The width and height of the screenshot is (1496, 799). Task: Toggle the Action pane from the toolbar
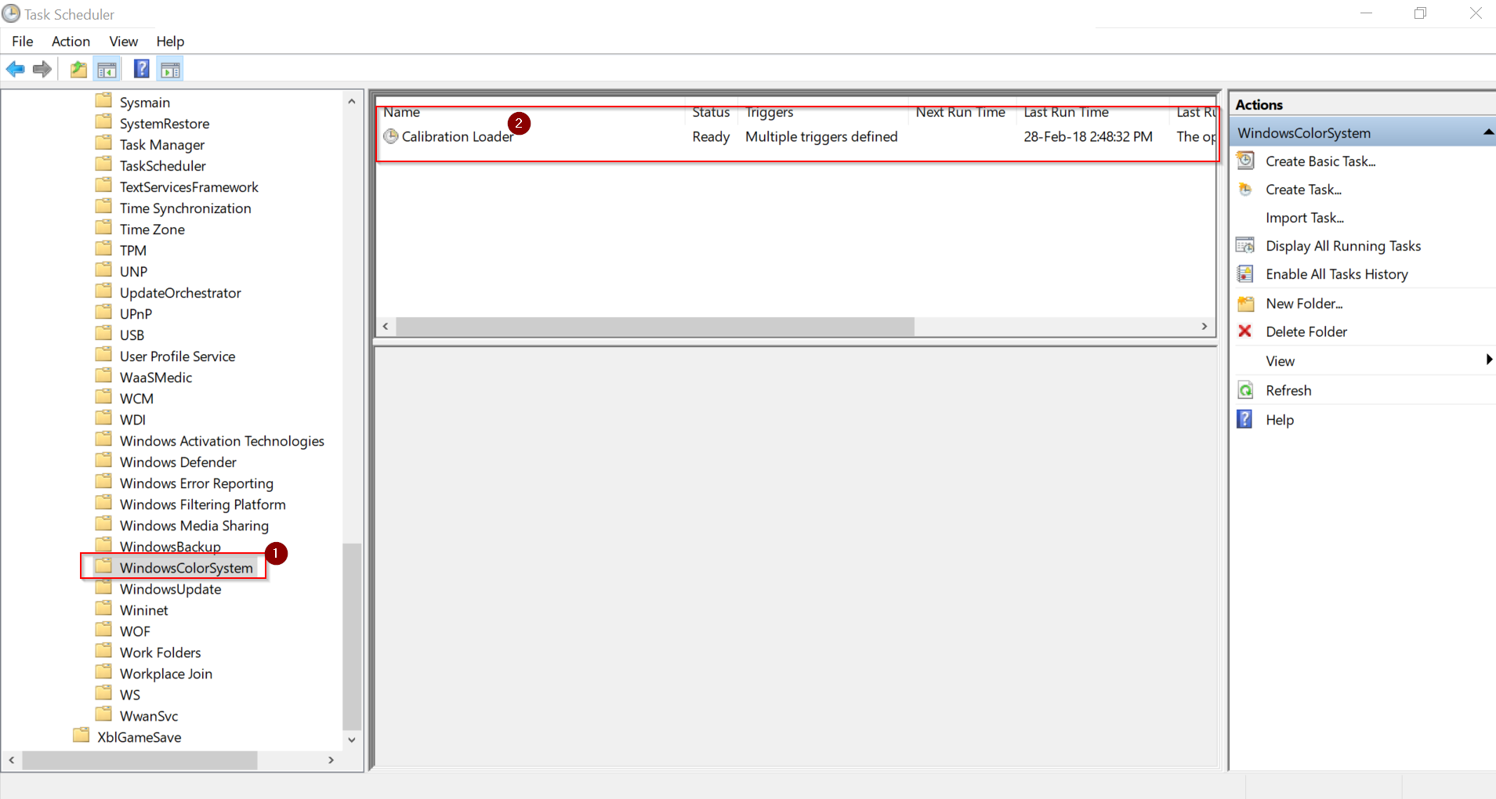170,69
